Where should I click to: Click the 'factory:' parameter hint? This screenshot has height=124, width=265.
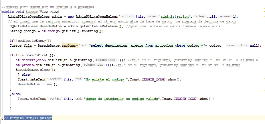pyautogui.click(x=200, y=16)
